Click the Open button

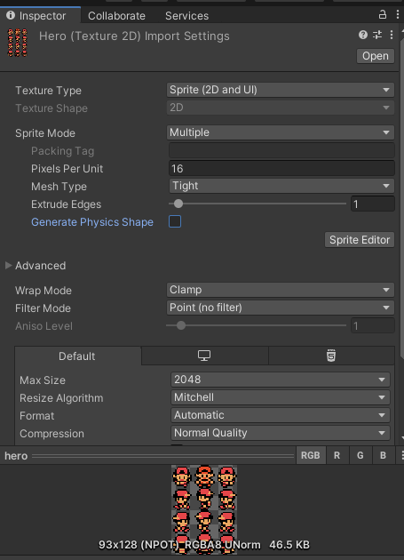click(376, 56)
